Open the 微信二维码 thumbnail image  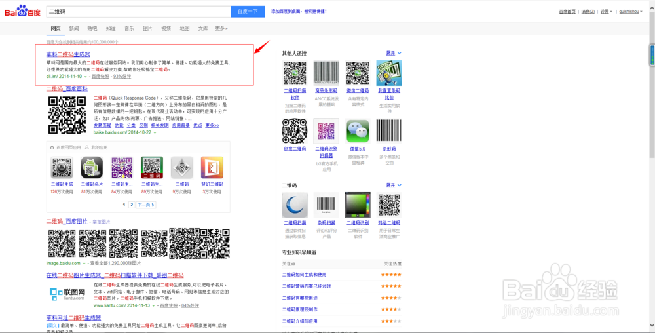pos(358,73)
